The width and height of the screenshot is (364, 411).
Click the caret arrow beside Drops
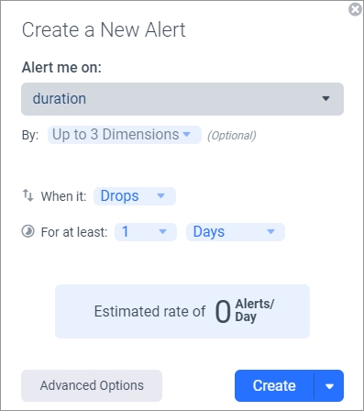click(160, 195)
